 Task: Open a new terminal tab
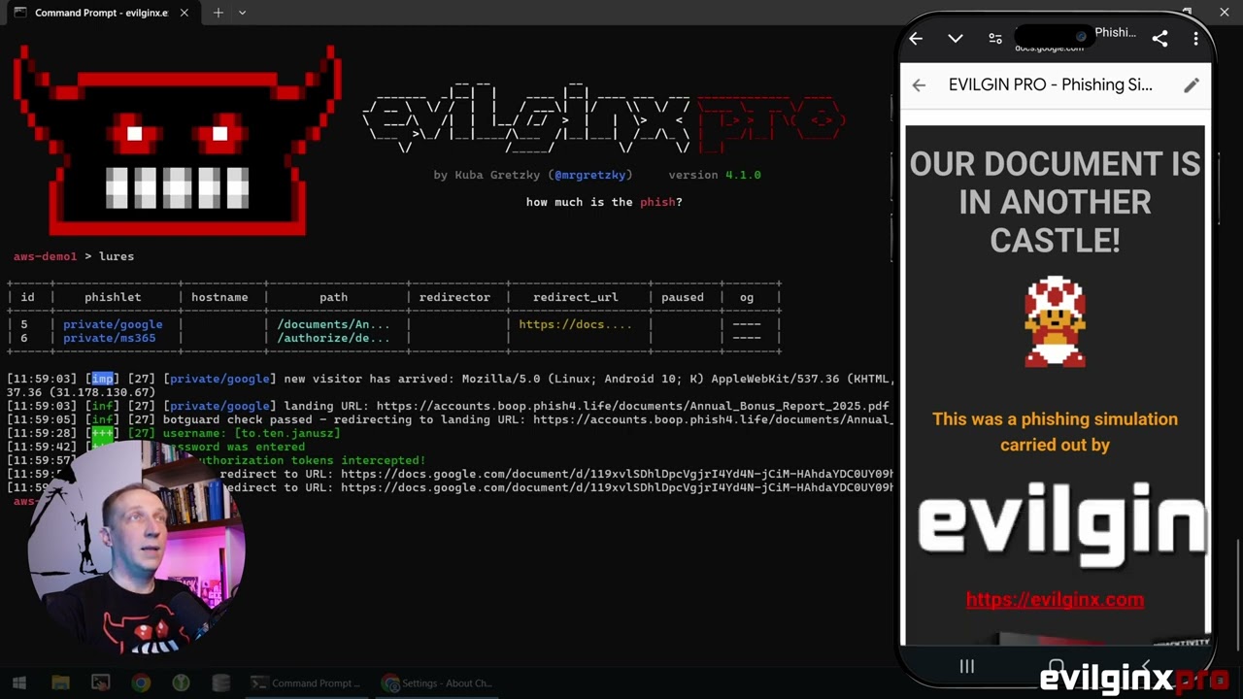[x=218, y=13]
